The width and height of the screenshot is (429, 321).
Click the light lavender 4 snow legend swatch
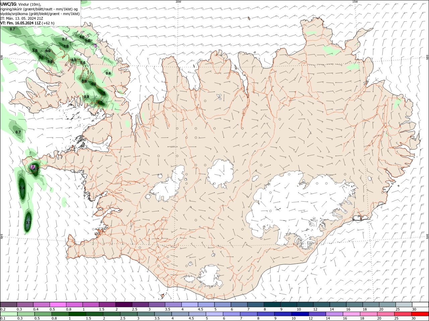190,305
